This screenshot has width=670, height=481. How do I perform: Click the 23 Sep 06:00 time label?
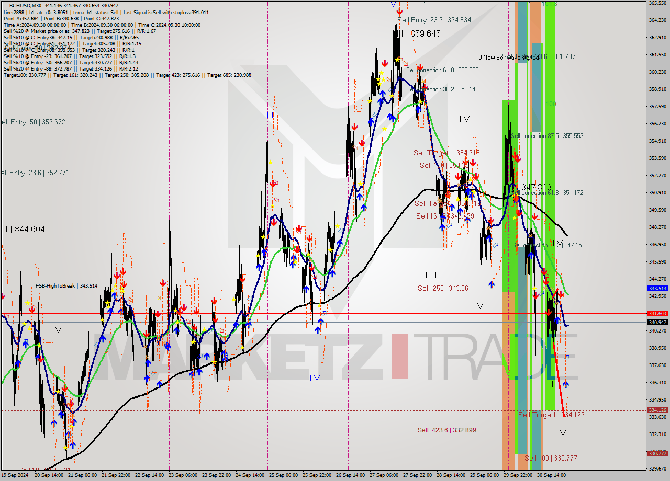tap(183, 476)
